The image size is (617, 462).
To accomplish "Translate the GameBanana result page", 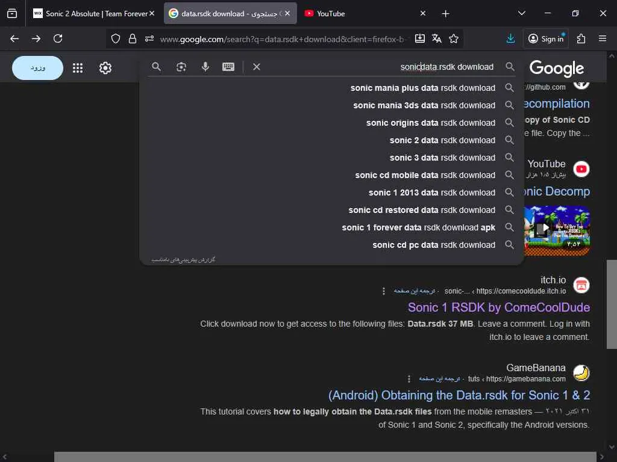I will 439,379.
